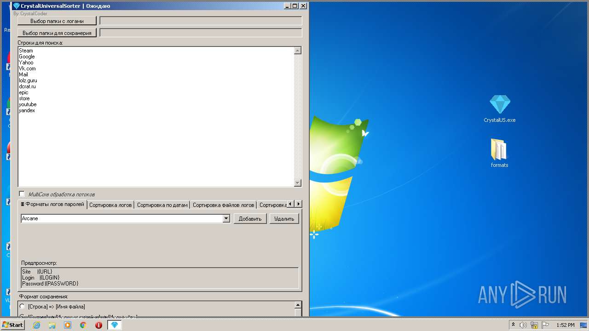Switch to Сортировка файлов логов tab

tap(223, 205)
